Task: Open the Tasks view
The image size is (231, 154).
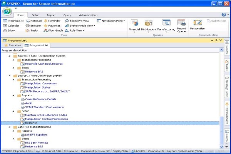Action: [32, 30]
